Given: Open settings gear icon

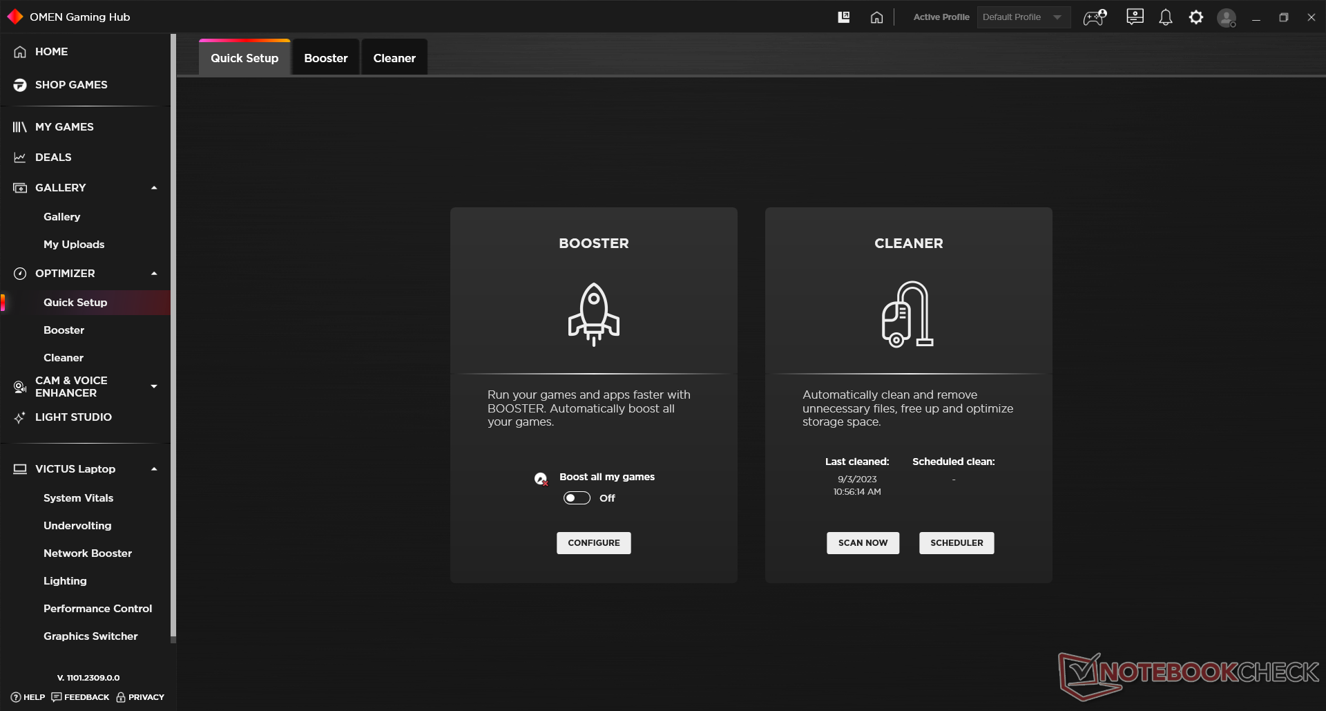Looking at the screenshot, I should click(x=1196, y=17).
